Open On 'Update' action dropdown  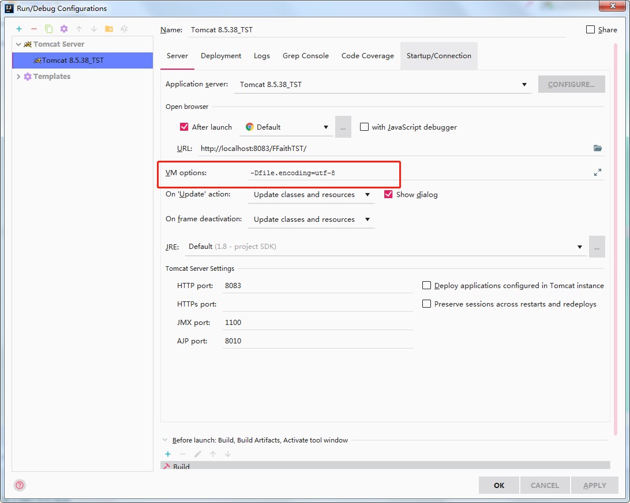(312, 195)
